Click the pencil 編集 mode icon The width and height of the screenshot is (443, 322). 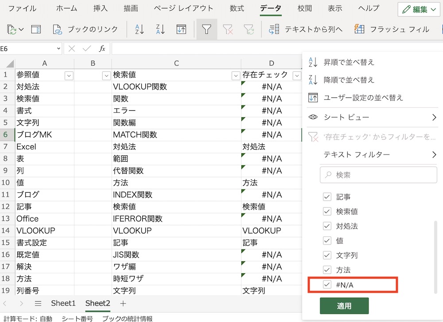407,10
